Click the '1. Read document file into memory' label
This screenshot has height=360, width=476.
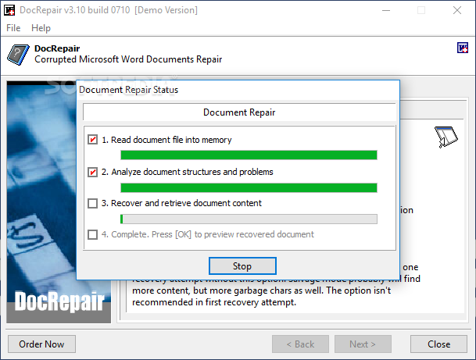point(166,140)
